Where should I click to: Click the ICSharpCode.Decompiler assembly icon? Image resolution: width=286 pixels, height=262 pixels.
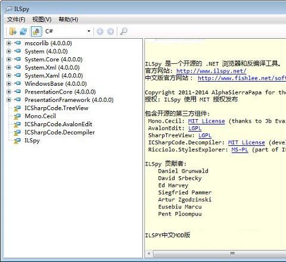[17, 133]
